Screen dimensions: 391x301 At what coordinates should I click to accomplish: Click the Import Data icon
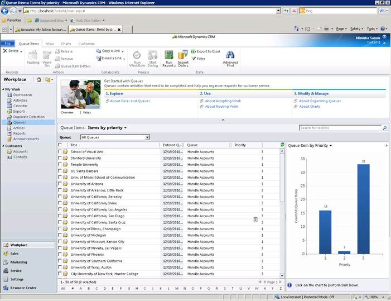(x=182, y=55)
